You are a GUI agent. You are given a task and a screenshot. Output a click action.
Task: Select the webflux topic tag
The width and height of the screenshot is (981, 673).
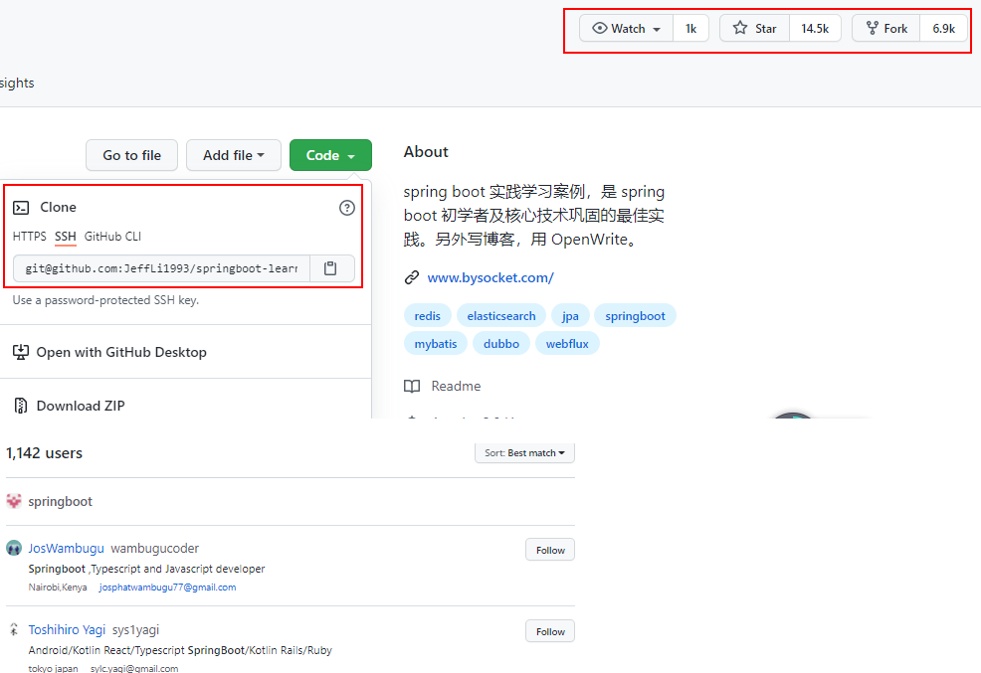click(x=567, y=344)
